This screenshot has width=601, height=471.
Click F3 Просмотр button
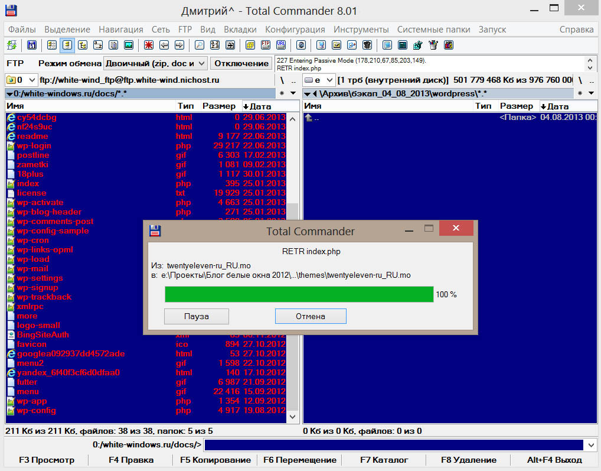coord(47,460)
